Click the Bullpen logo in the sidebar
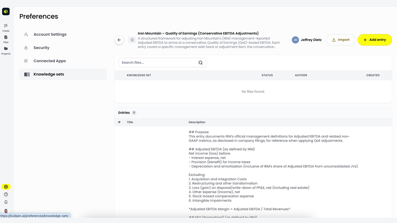This screenshot has width=397, height=223. (x=6, y=11)
